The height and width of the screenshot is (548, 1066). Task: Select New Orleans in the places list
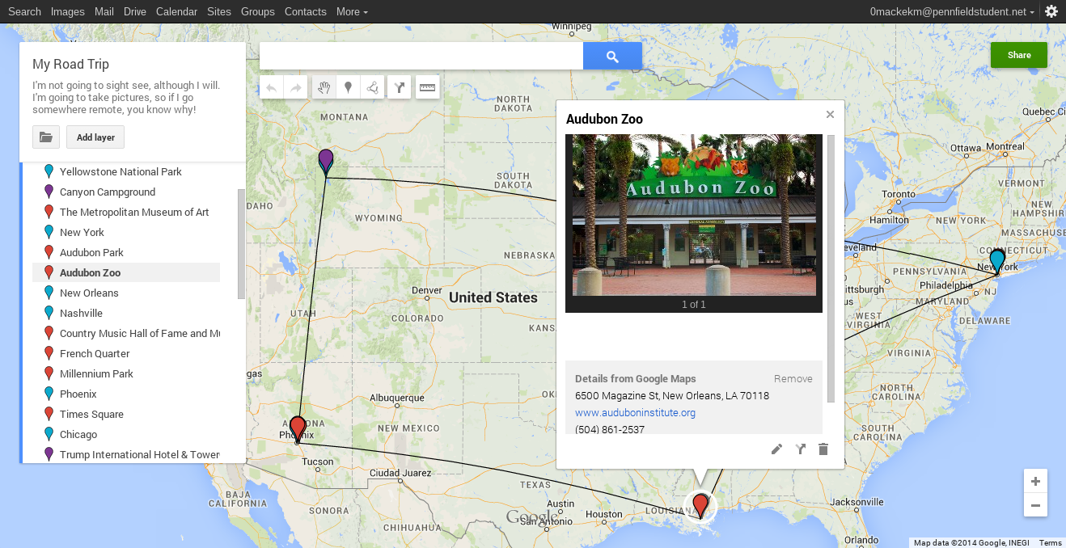(x=89, y=293)
